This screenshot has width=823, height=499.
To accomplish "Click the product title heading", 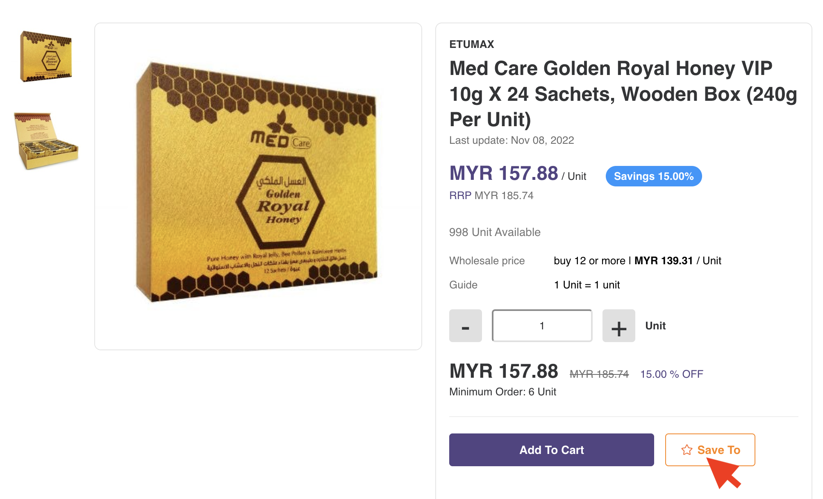I will (x=623, y=94).
